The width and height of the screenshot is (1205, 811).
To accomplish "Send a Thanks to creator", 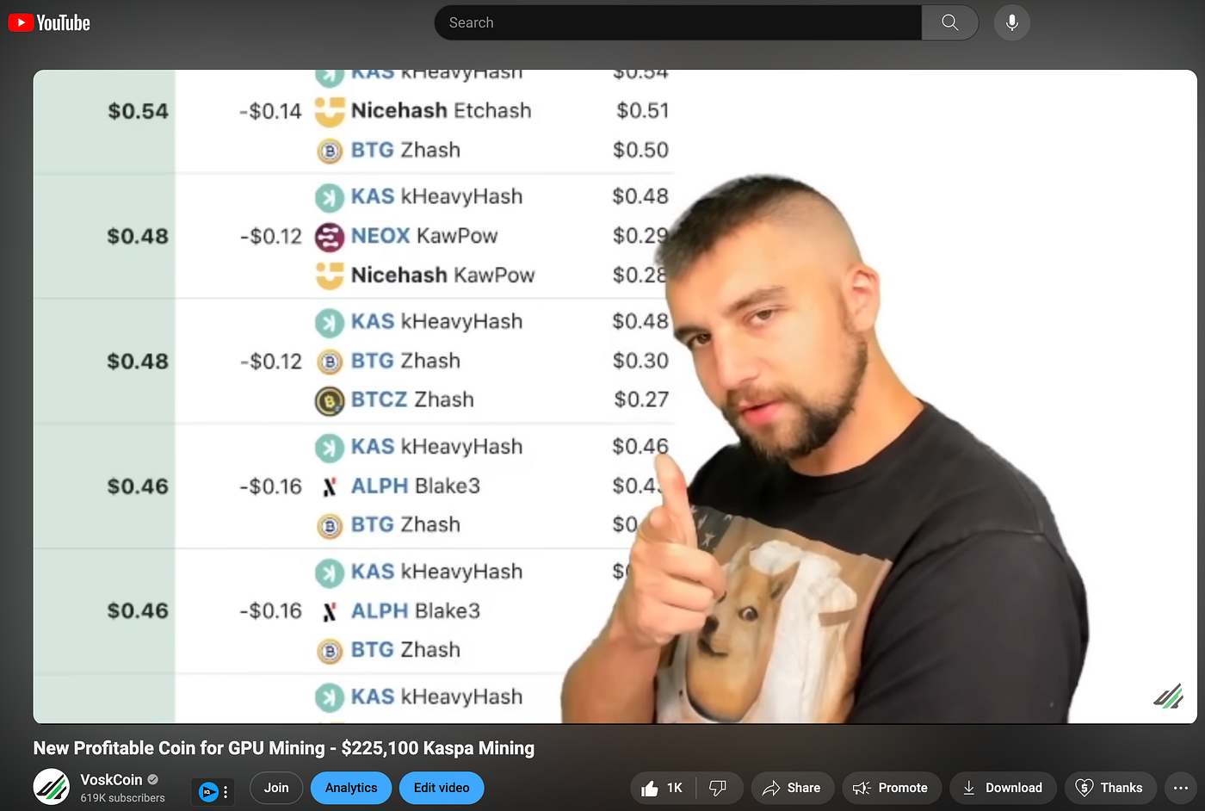I will pyautogui.click(x=1110, y=788).
